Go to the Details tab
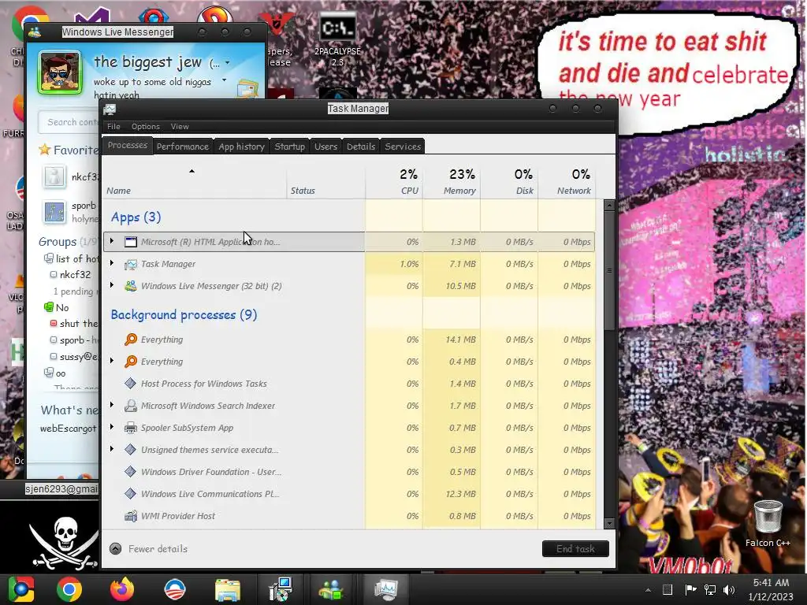The height and width of the screenshot is (605, 807). [x=361, y=146]
